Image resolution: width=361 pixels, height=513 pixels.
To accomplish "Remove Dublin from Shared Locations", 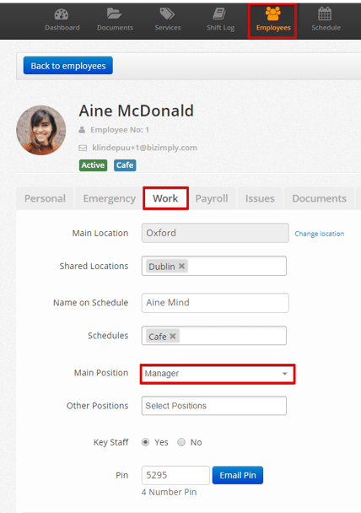I will tap(182, 266).
